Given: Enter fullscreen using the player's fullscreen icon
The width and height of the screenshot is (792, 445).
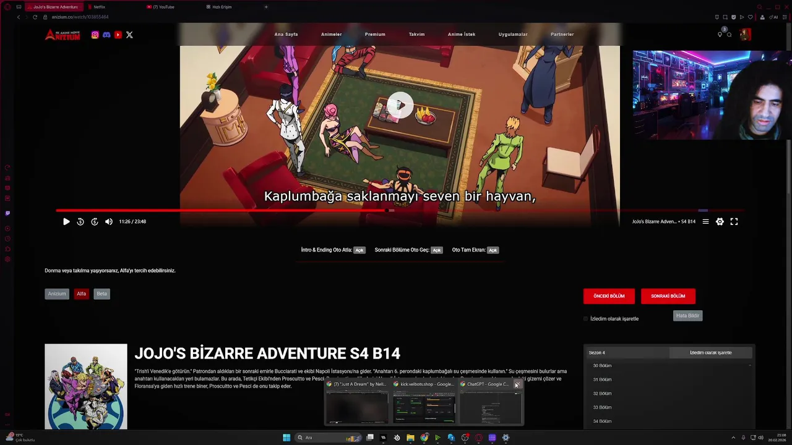Looking at the screenshot, I should (734, 221).
